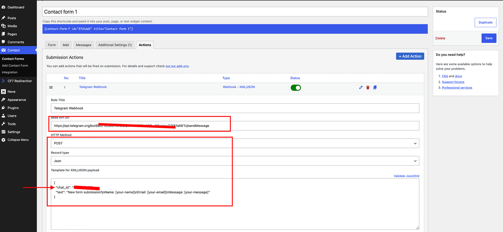Open the Record type dropdown showing Json
This screenshot has width=503, height=232.
tap(235, 161)
